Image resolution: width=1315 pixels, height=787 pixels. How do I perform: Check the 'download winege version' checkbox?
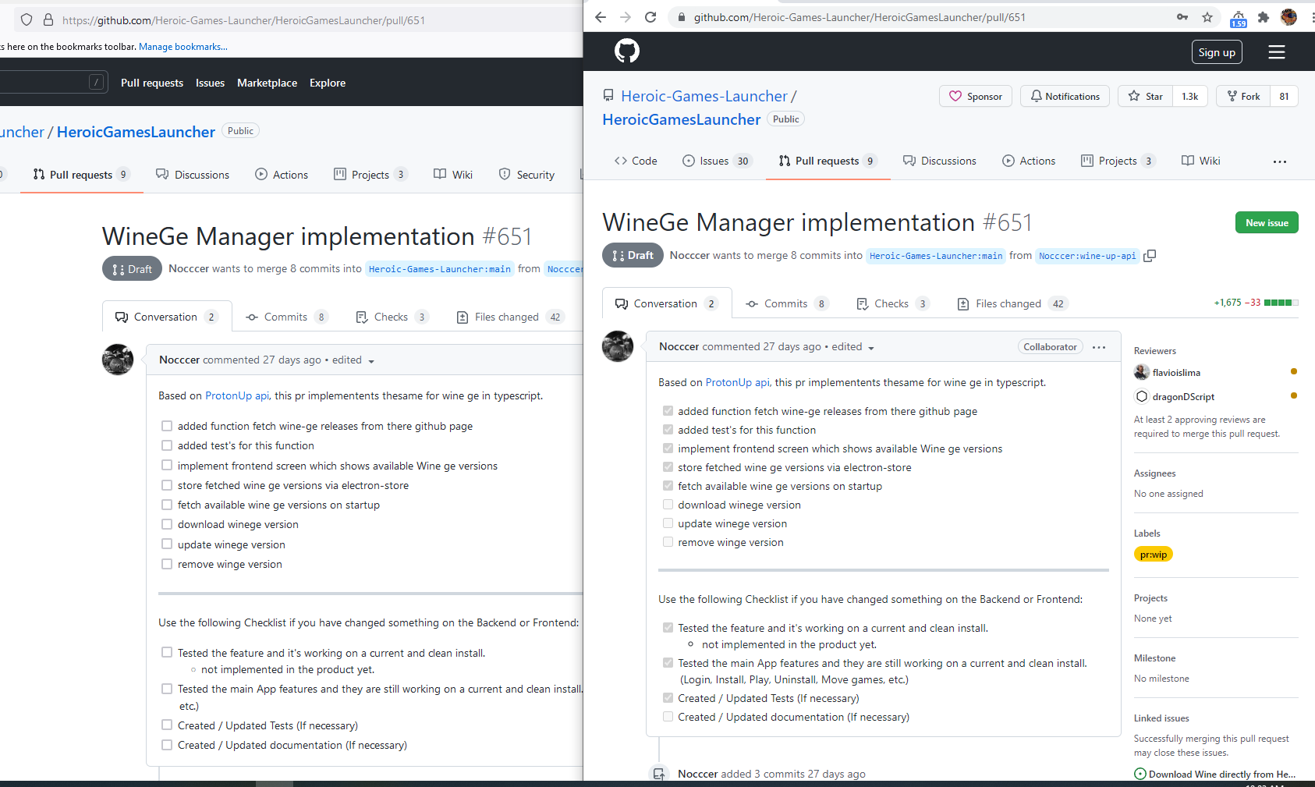[x=668, y=504]
